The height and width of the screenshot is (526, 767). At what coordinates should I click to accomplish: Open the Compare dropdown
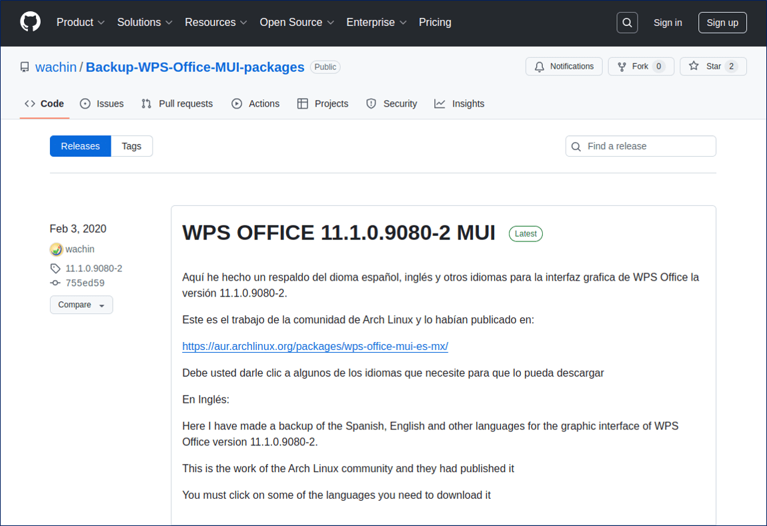tap(81, 305)
